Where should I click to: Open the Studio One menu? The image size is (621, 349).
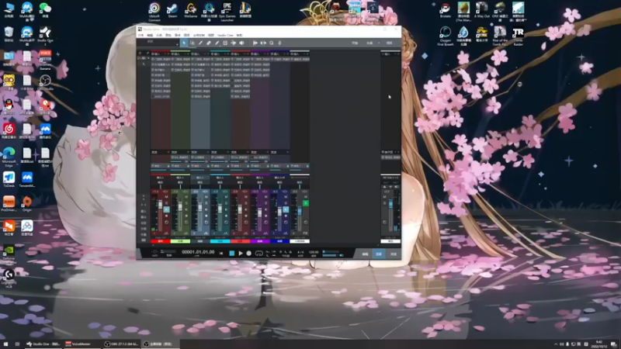point(225,35)
